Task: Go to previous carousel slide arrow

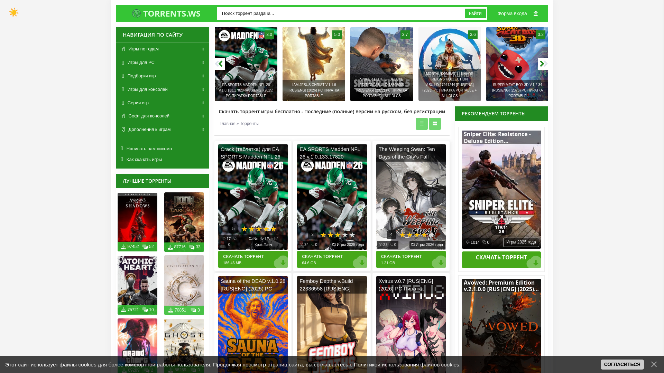Action: tap(220, 64)
